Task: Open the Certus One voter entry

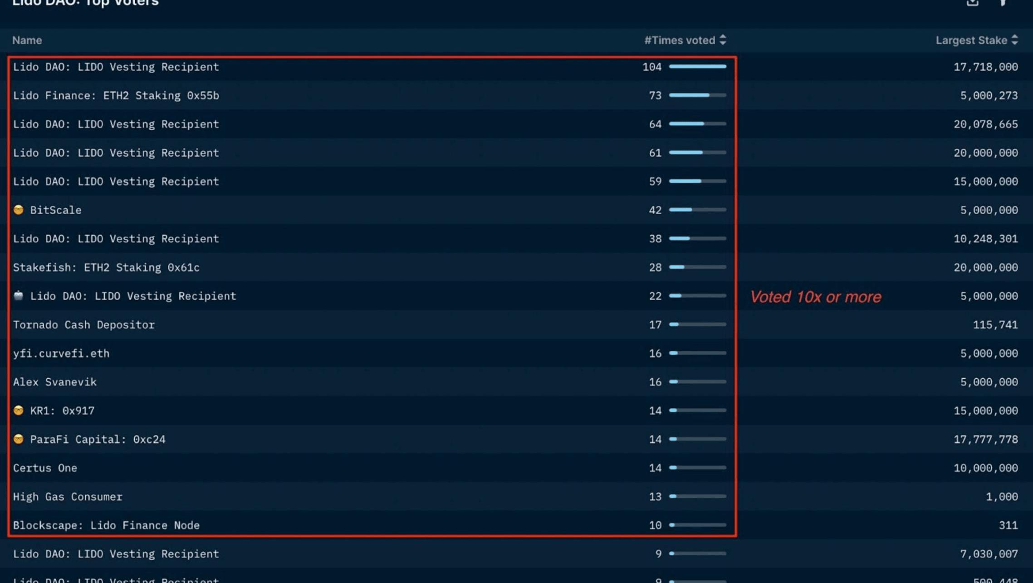Action: pyautogui.click(x=45, y=468)
